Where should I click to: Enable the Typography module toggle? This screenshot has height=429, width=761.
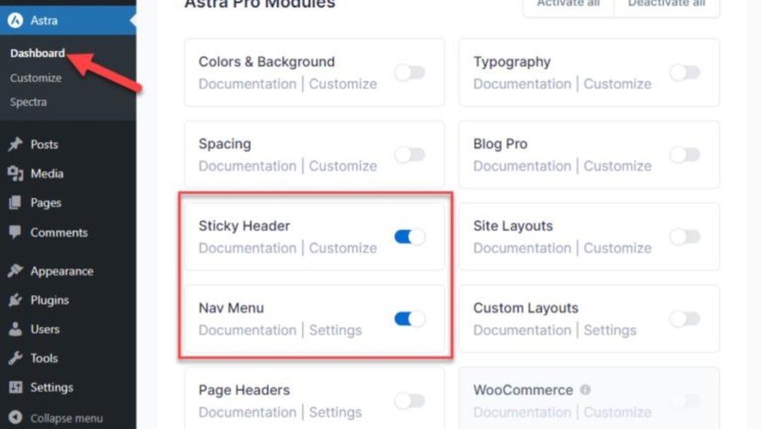tap(684, 73)
